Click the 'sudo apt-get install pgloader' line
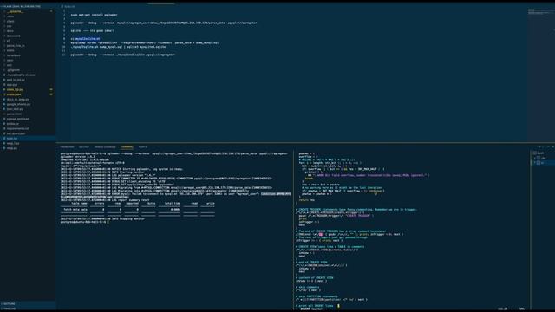The width and height of the screenshot is (555, 312). pyautogui.click(x=94, y=15)
